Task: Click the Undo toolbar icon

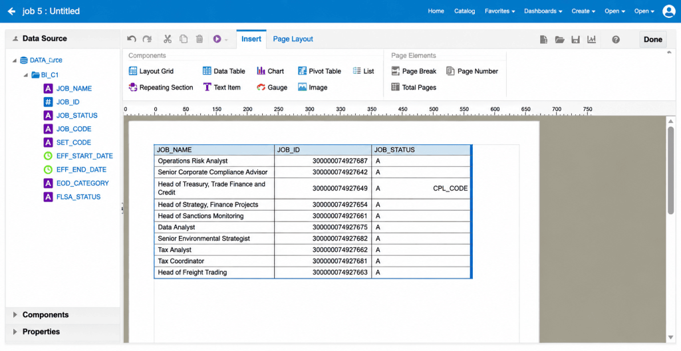Action: point(132,39)
